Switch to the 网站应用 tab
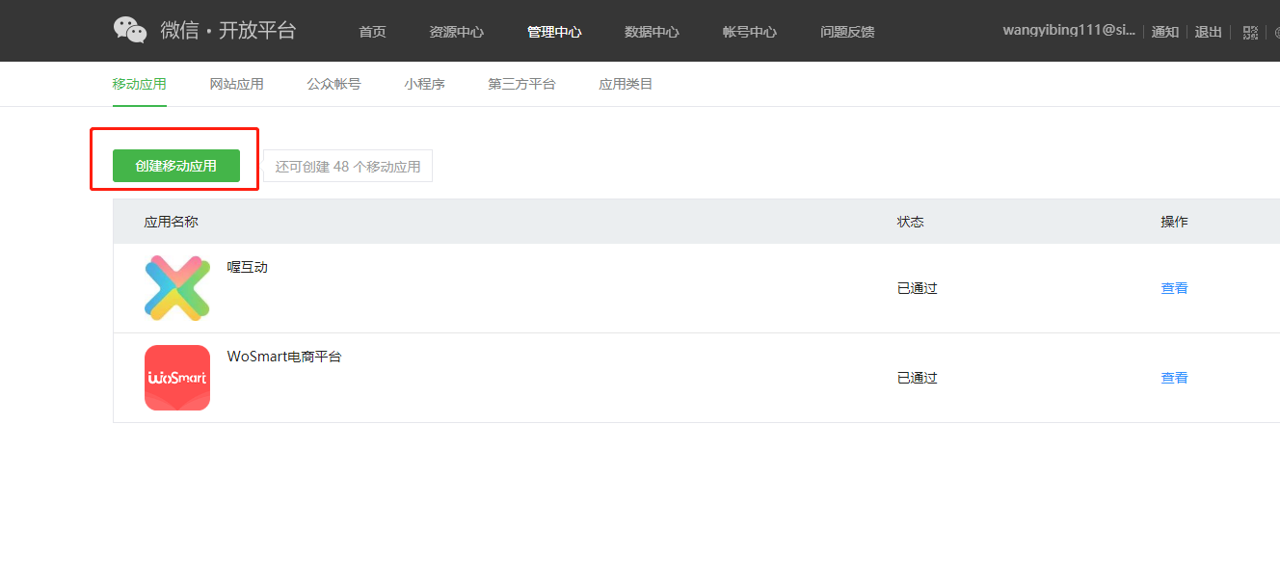 click(237, 84)
